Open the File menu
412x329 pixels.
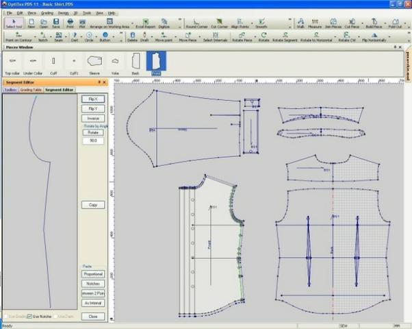pyautogui.click(x=10, y=13)
